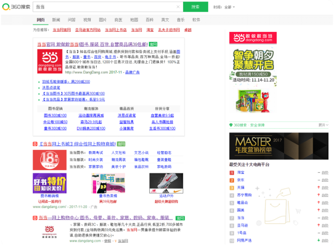This screenshot has width=334, height=245.
Task: Click suggested search 淘宝
Action: coord(150,30)
